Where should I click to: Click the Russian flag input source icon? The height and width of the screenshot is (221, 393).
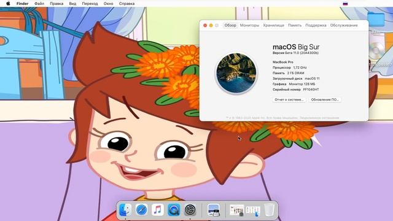tap(345, 4)
